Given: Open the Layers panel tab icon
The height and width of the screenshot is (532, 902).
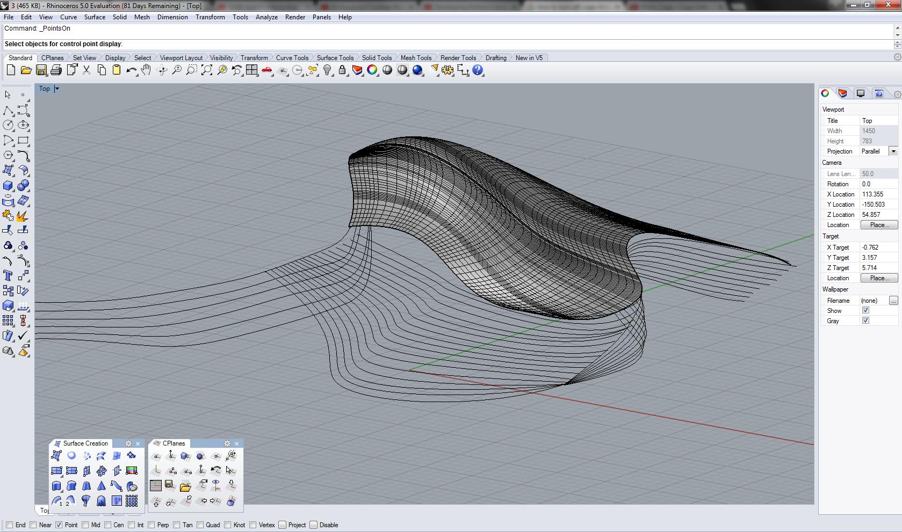Looking at the screenshot, I should [x=842, y=93].
